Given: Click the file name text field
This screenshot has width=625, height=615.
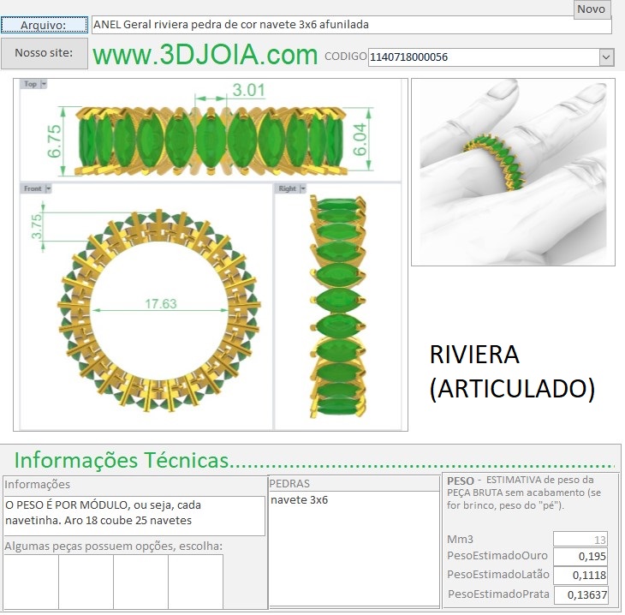Looking at the screenshot, I should click(x=351, y=26).
